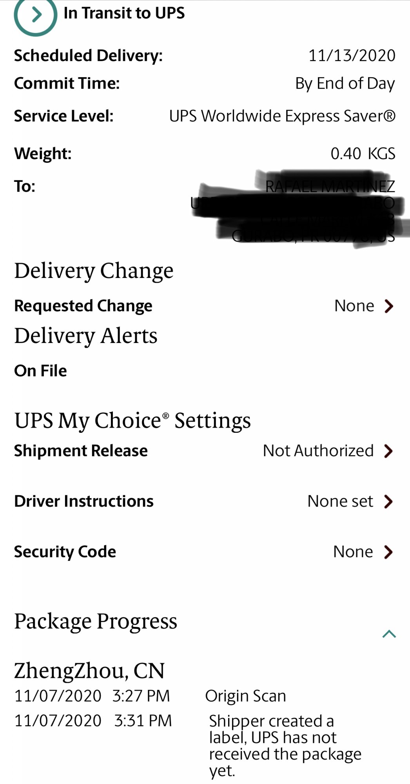Collapse the Package Progress section caret
Image resolution: width=410 pixels, height=784 pixels.
pos(389,634)
